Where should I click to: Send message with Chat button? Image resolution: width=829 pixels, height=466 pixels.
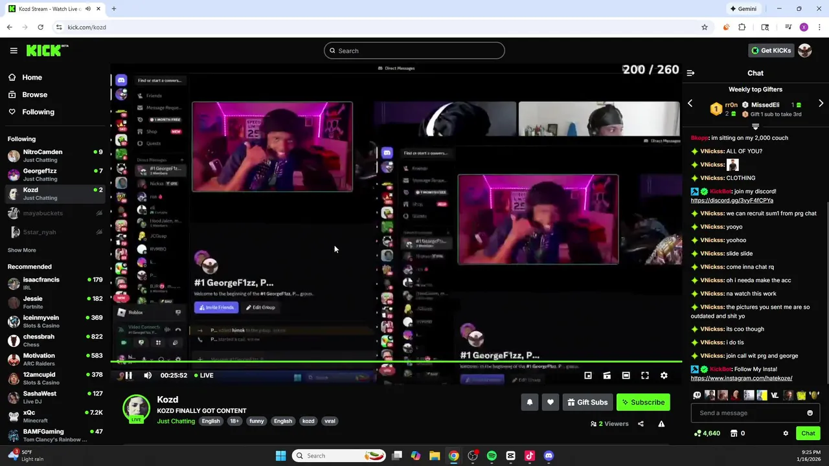tap(808, 434)
